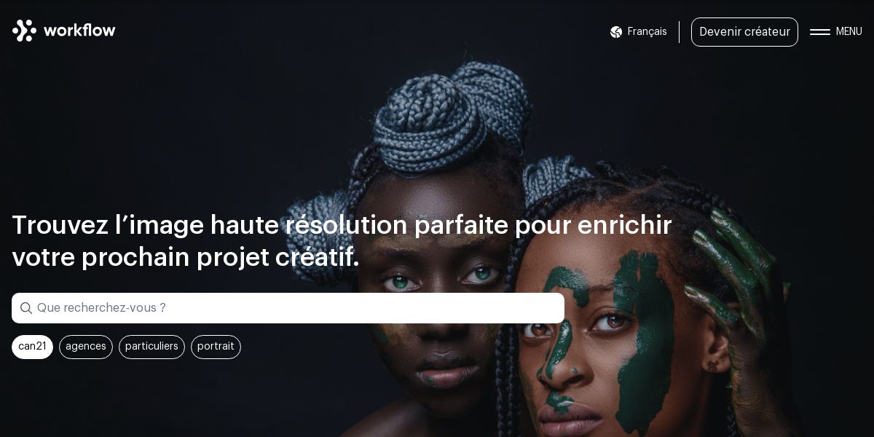Screen dimensions: 874x437
Task: Click the votre prochain projet créatif line
Action: pos(186,257)
